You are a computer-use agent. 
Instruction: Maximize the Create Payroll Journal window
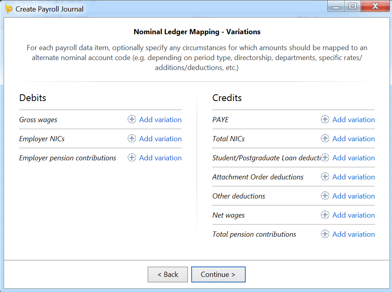click(x=352, y=6)
